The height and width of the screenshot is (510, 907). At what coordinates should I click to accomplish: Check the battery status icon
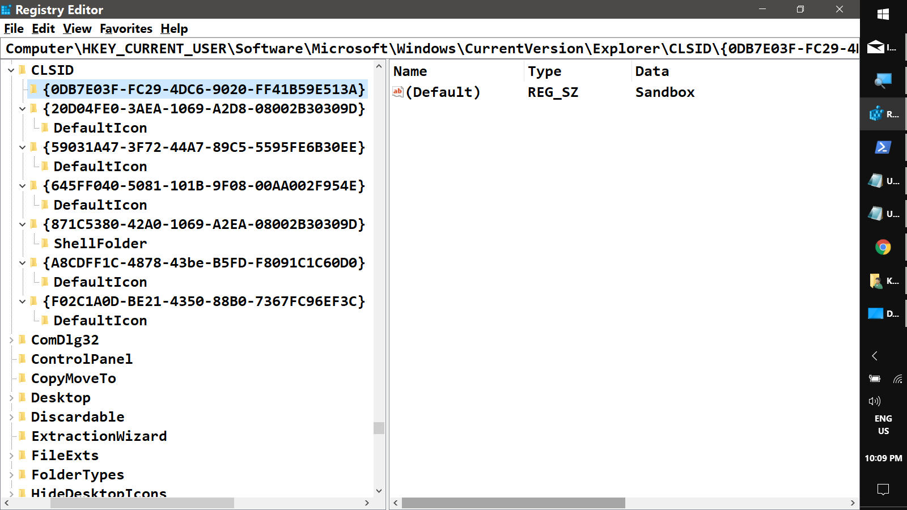(875, 379)
